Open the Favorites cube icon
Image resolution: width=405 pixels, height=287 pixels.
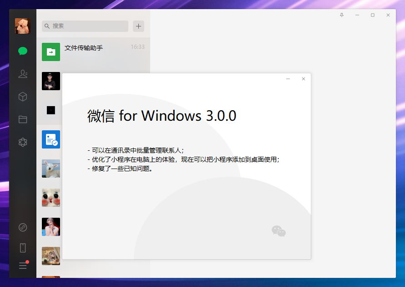[x=23, y=97]
